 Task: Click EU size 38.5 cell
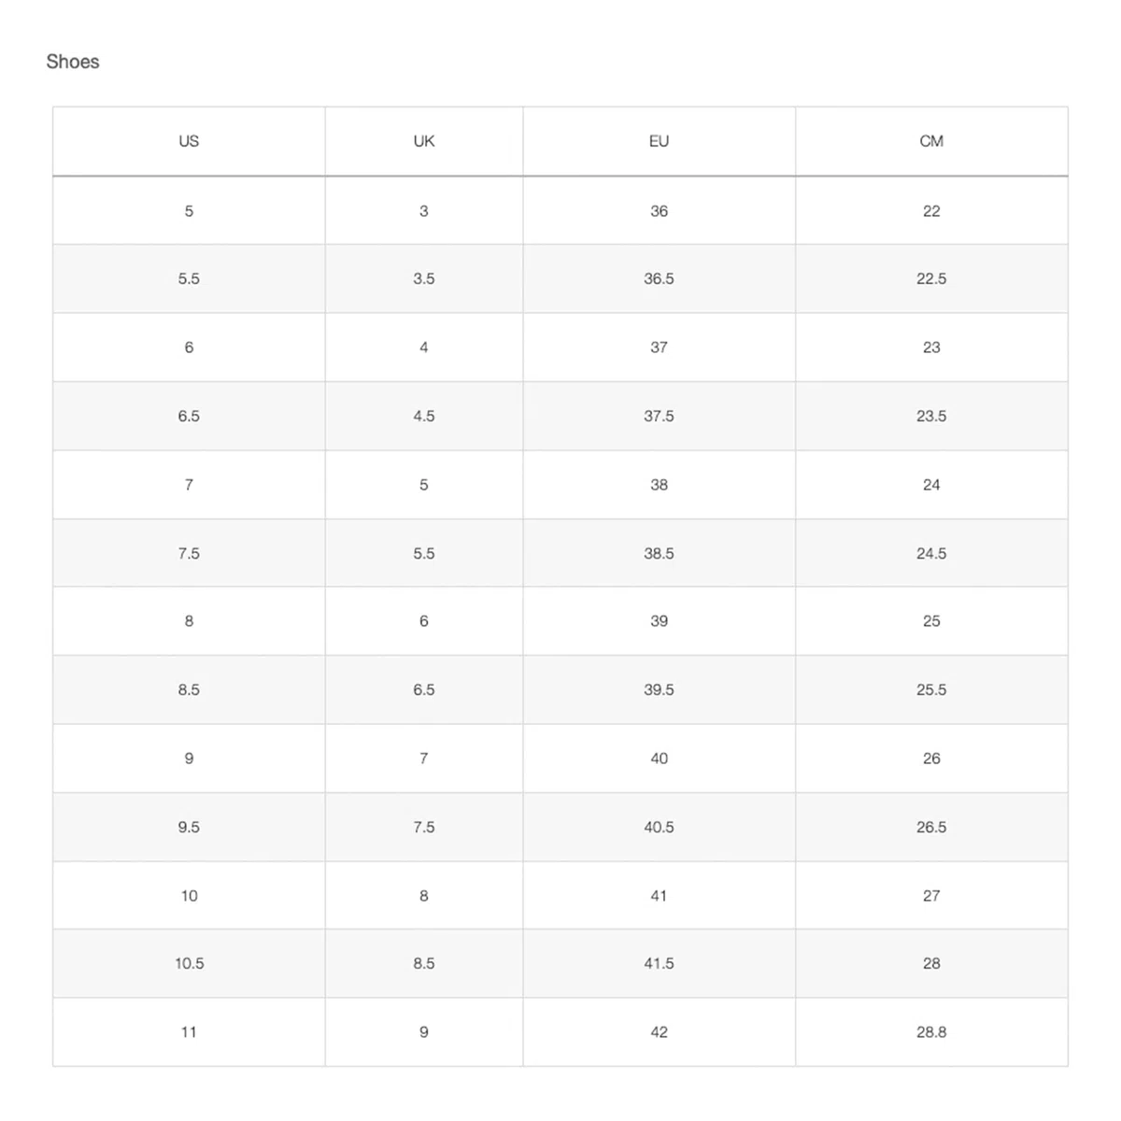[x=660, y=553]
